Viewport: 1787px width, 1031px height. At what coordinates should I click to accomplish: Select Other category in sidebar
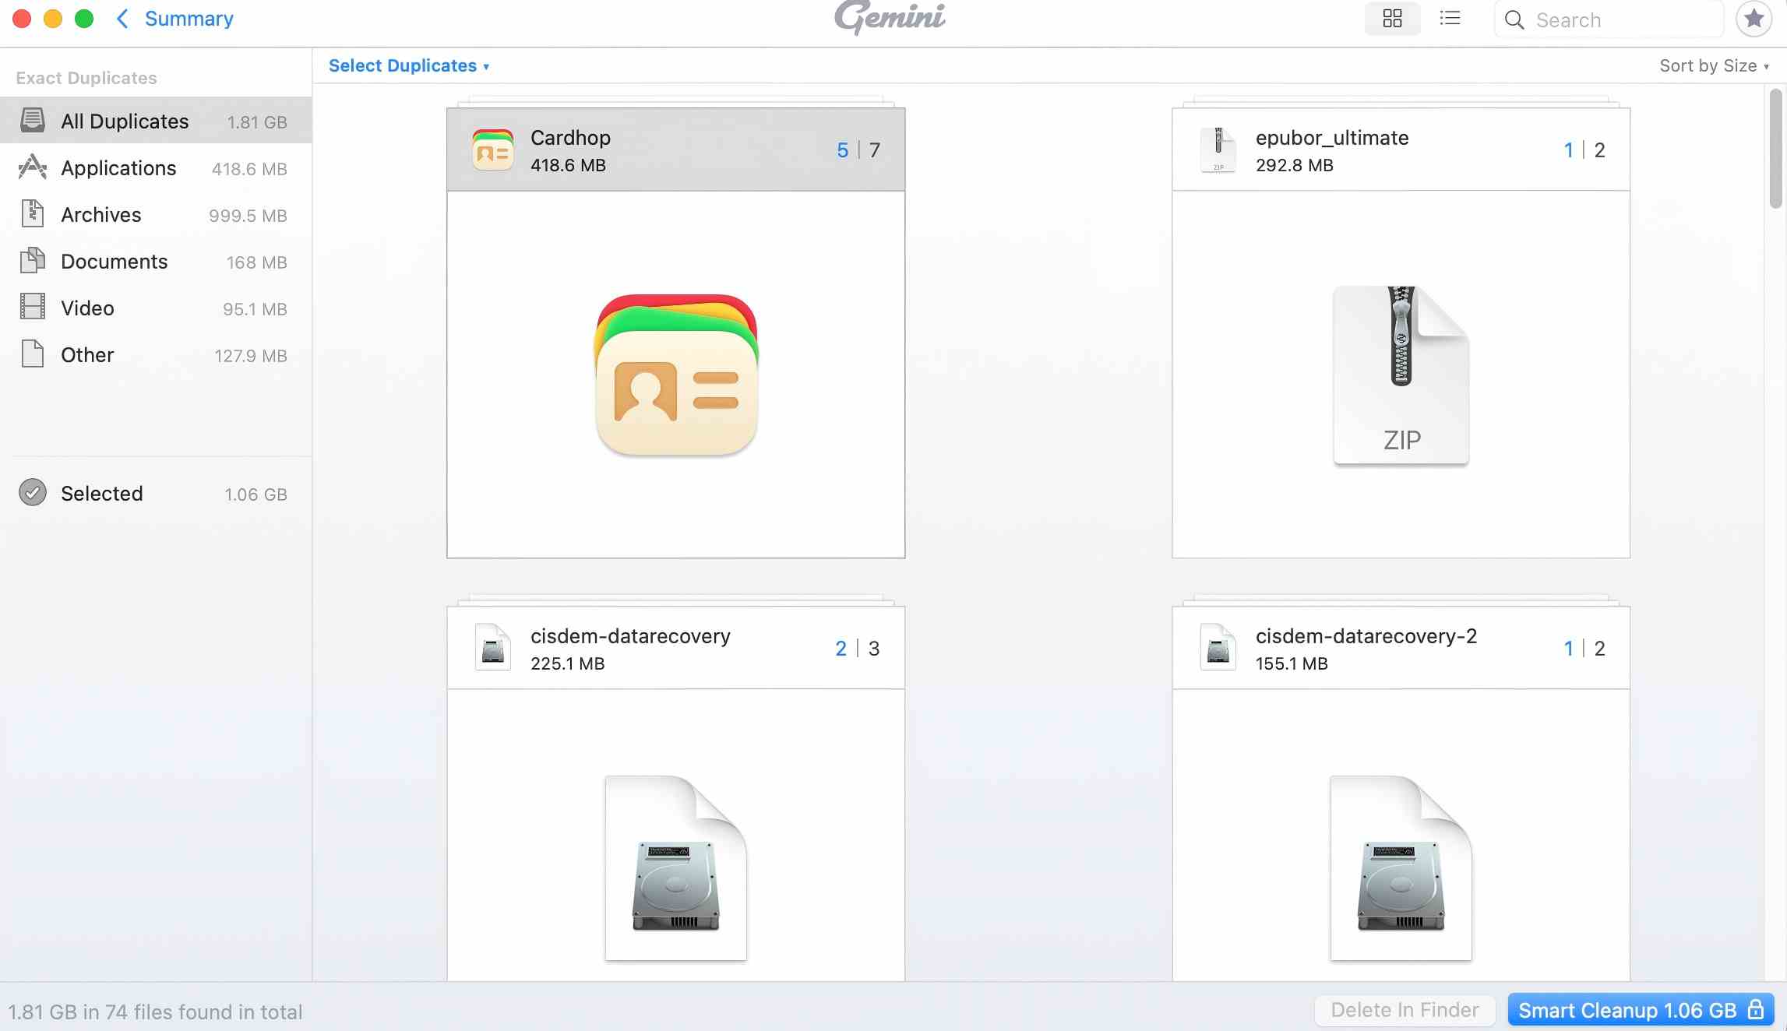point(87,354)
